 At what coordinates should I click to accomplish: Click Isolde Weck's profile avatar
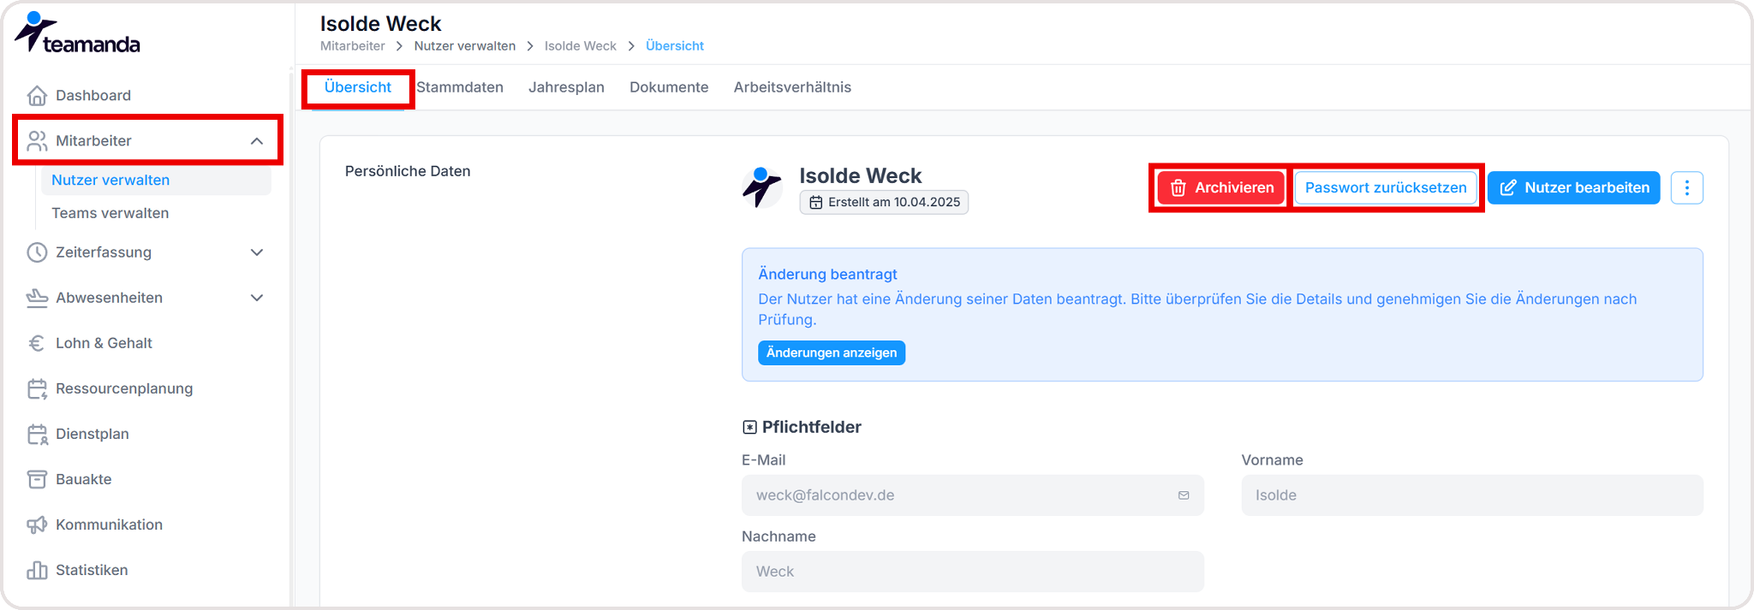(761, 187)
